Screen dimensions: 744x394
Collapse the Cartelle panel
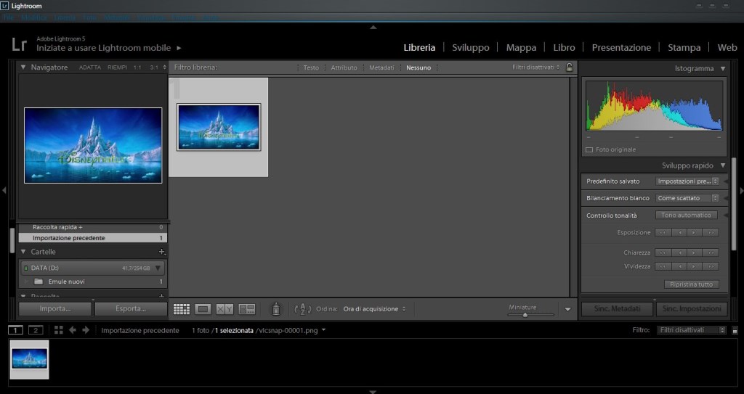[23, 252]
